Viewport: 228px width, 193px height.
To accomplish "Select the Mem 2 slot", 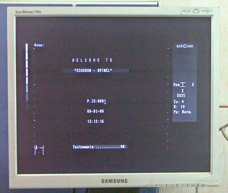I will pos(193,84).
